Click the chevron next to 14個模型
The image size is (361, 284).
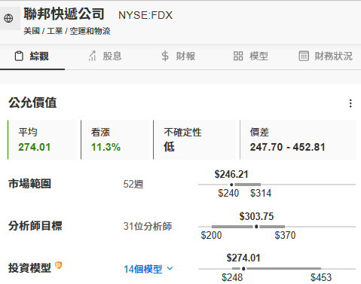(x=170, y=269)
